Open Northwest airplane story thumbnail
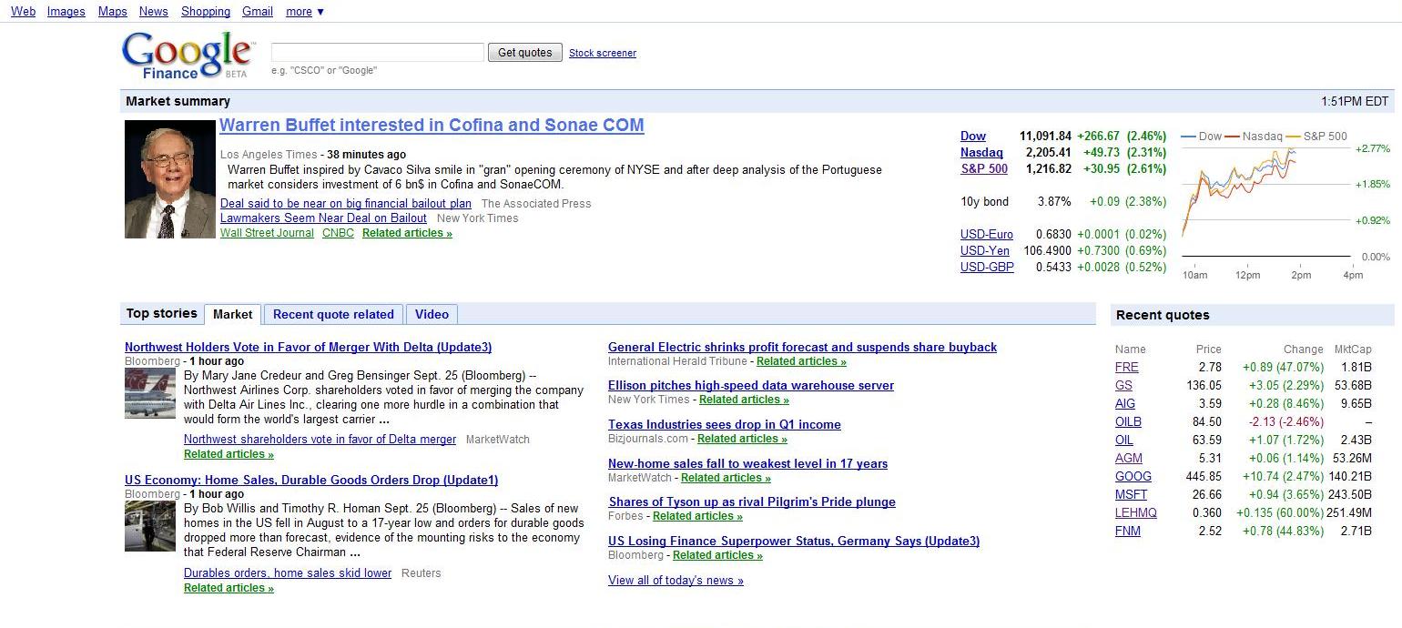This screenshot has height=628, width=1402. click(150, 393)
